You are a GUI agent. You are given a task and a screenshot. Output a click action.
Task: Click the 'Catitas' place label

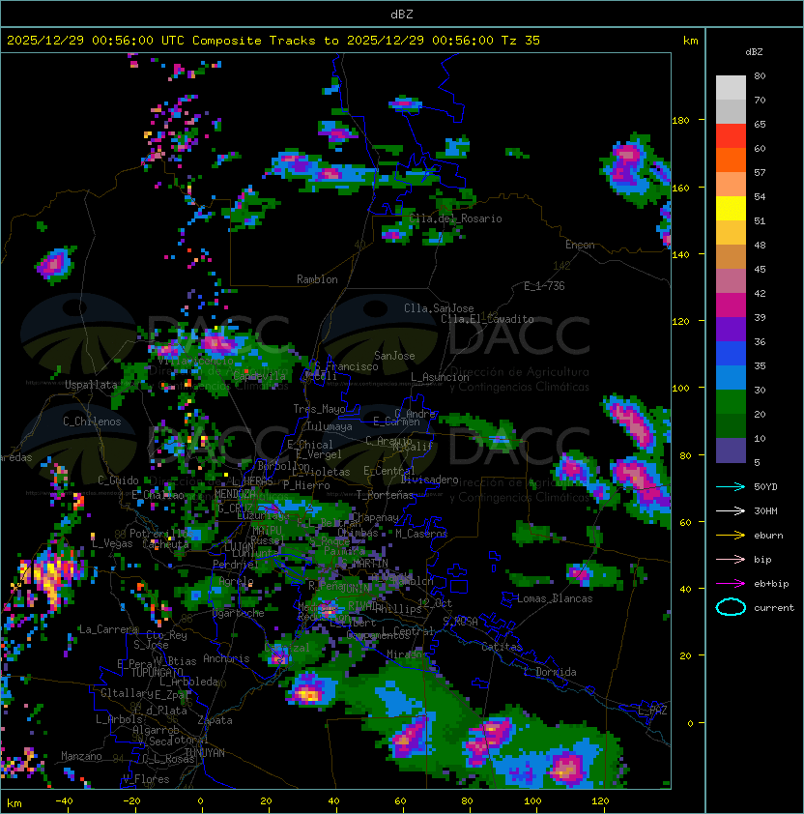pos(502,647)
